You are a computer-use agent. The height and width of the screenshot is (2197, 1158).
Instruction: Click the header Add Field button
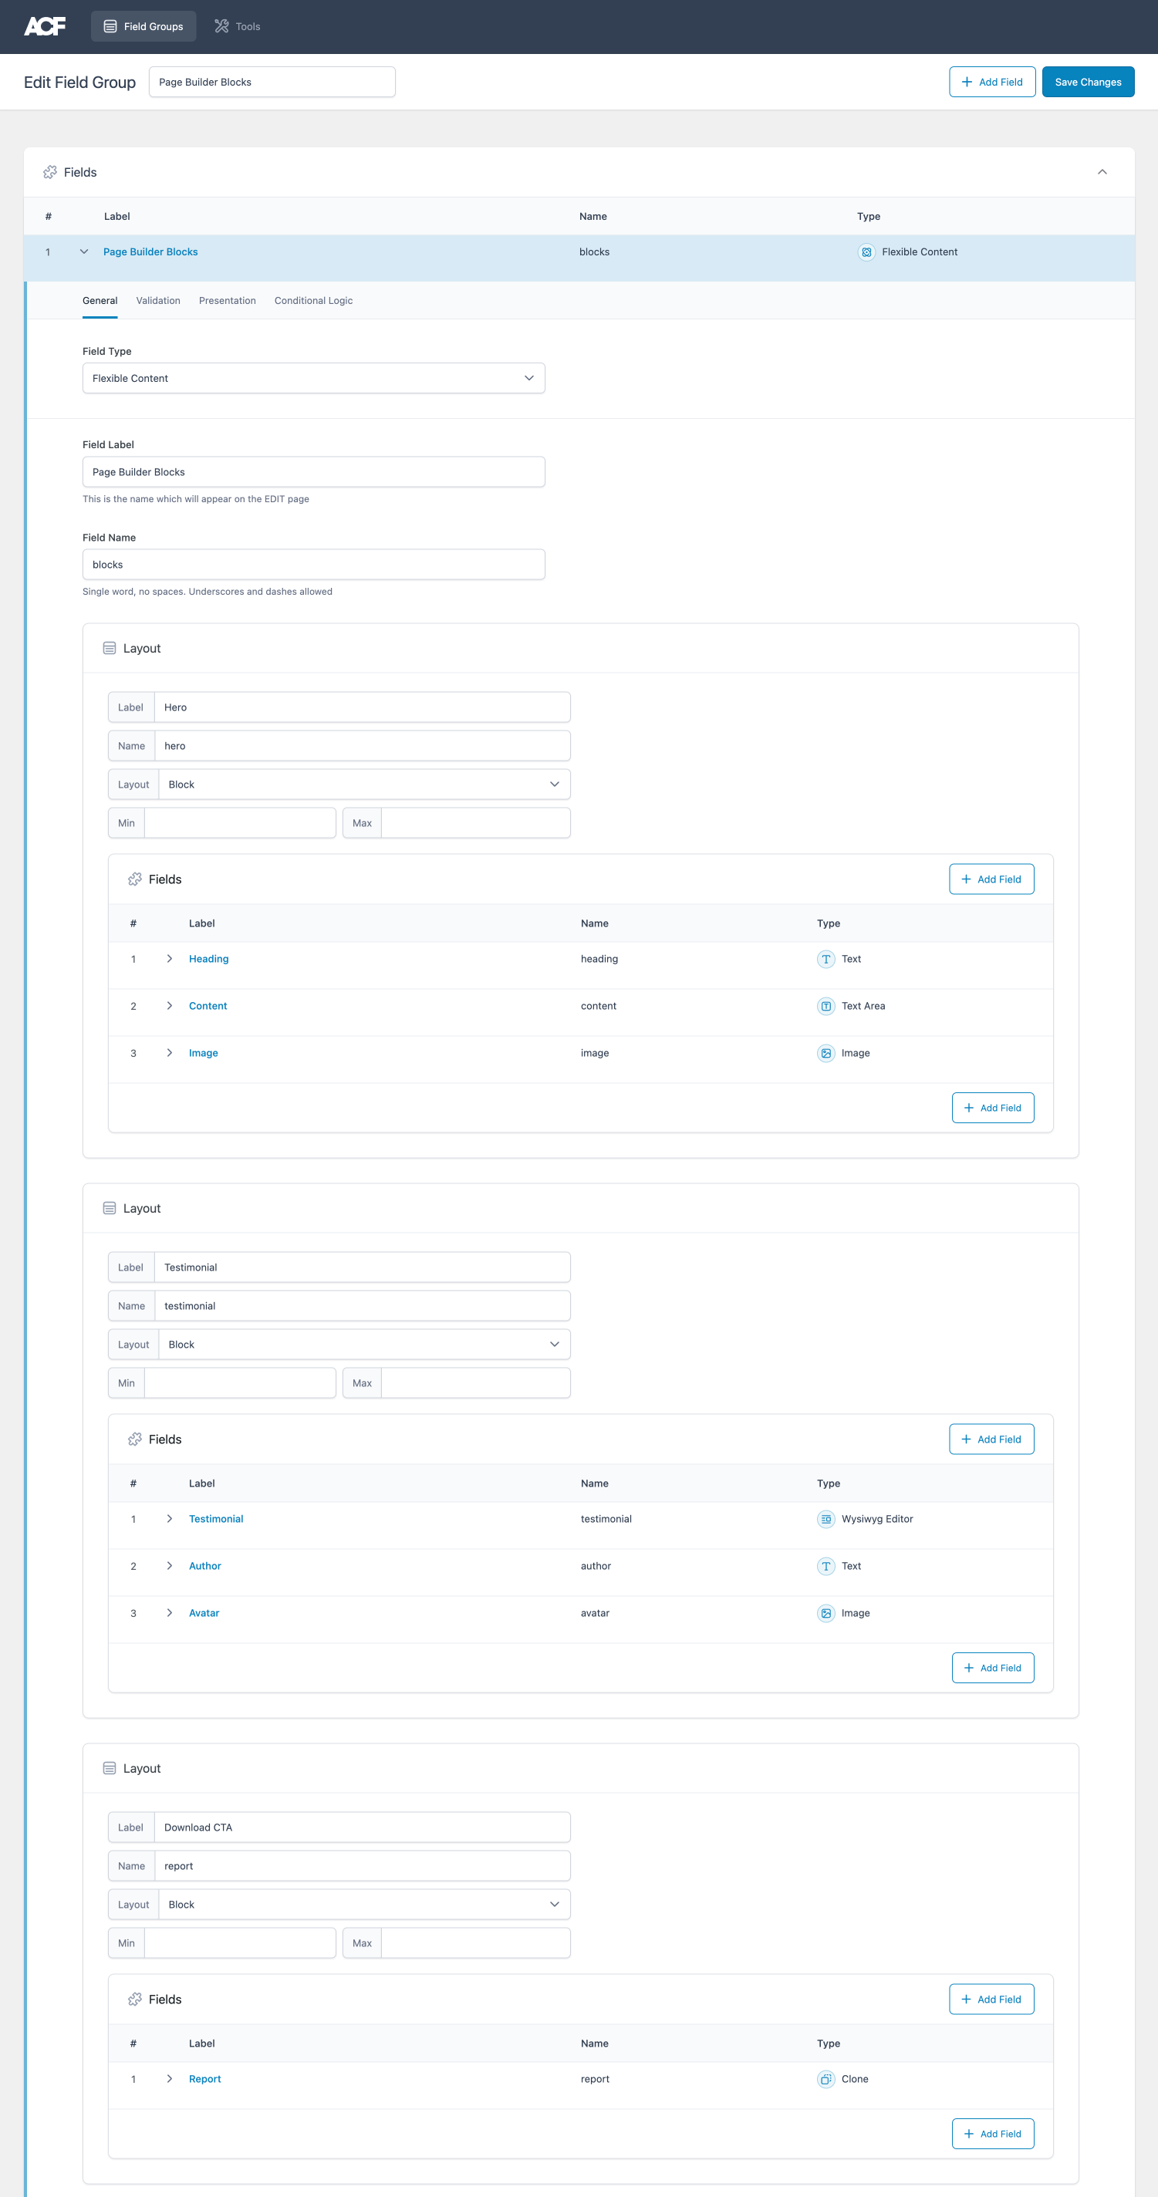tap(991, 82)
